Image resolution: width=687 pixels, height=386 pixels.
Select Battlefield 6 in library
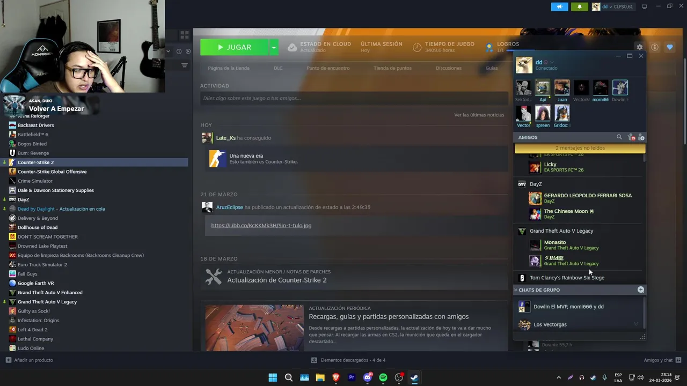pos(33,135)
